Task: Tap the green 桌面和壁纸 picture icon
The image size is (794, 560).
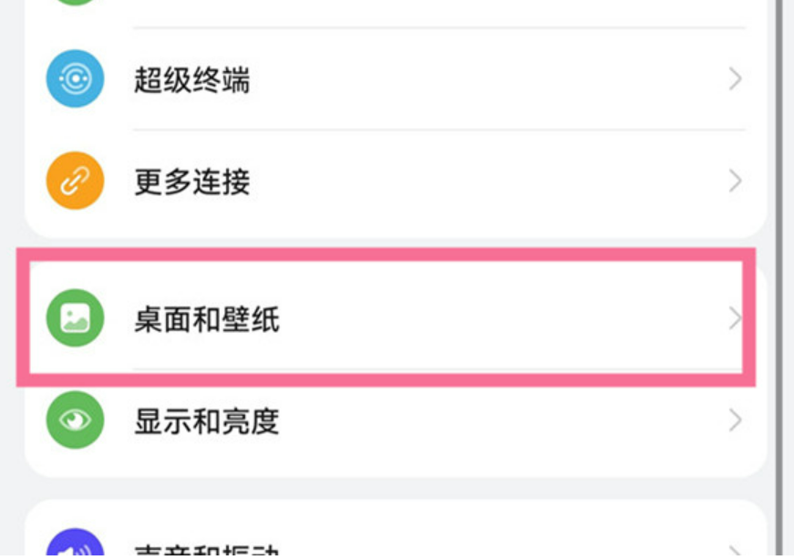Action: [75, 318]
